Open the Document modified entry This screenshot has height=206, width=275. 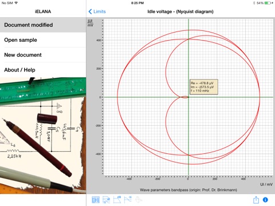click(x=43, y=25)
